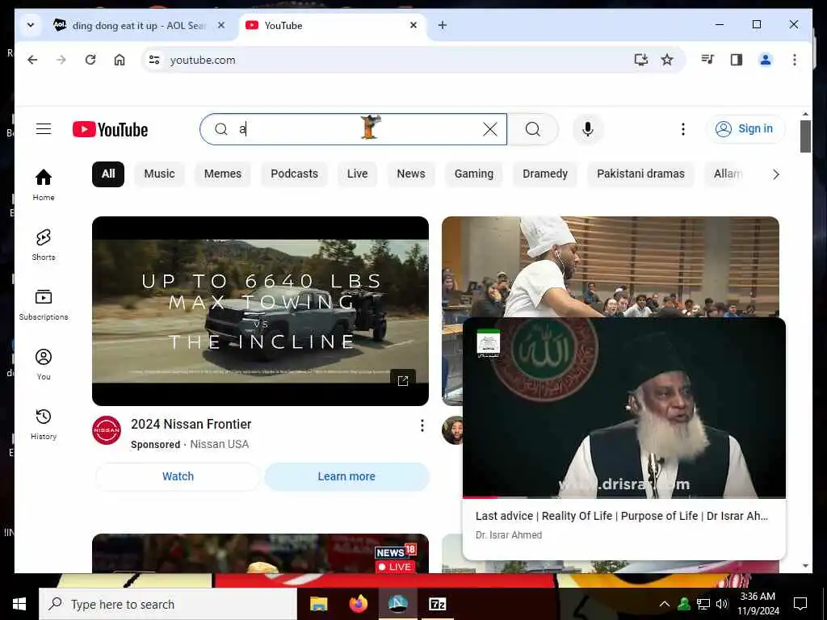The width and height of the screenshot is (827, 620).
Task: Select the News filter chip
Action: coord(411,174)
